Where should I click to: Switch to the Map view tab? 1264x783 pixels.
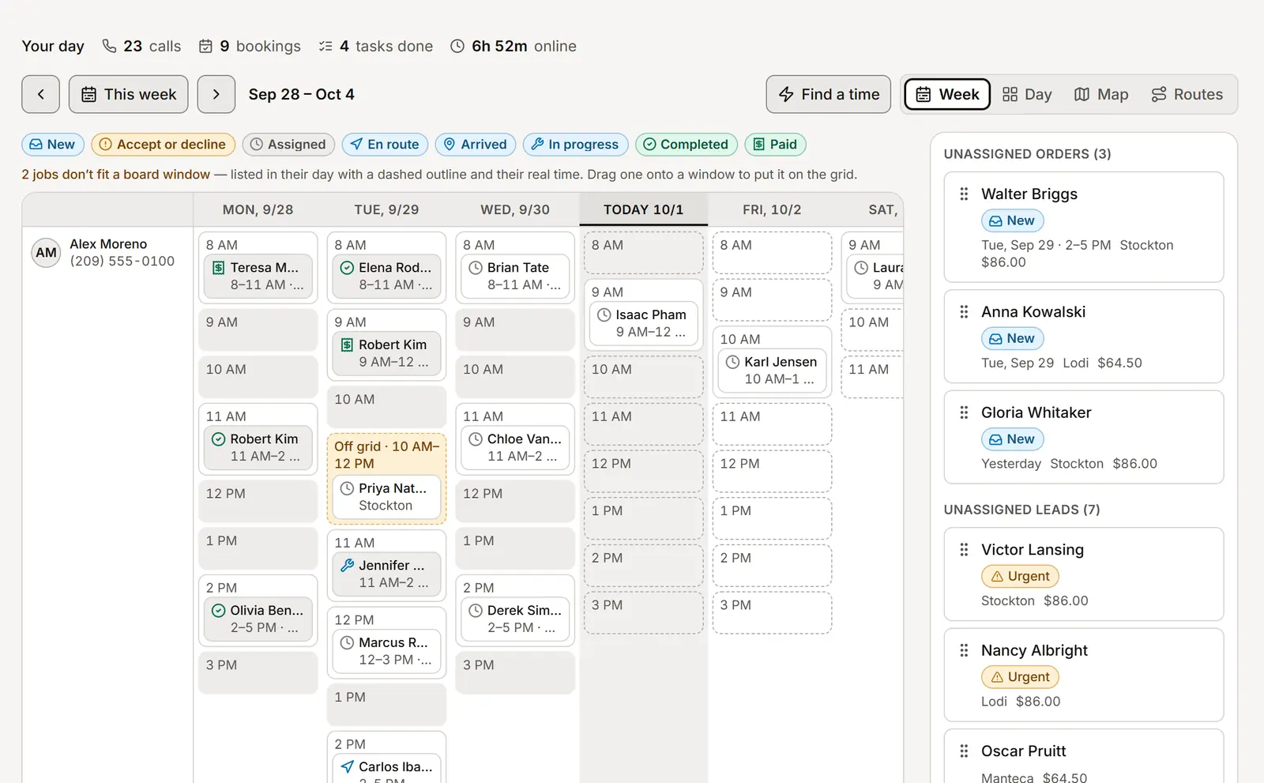point(1101,94)
